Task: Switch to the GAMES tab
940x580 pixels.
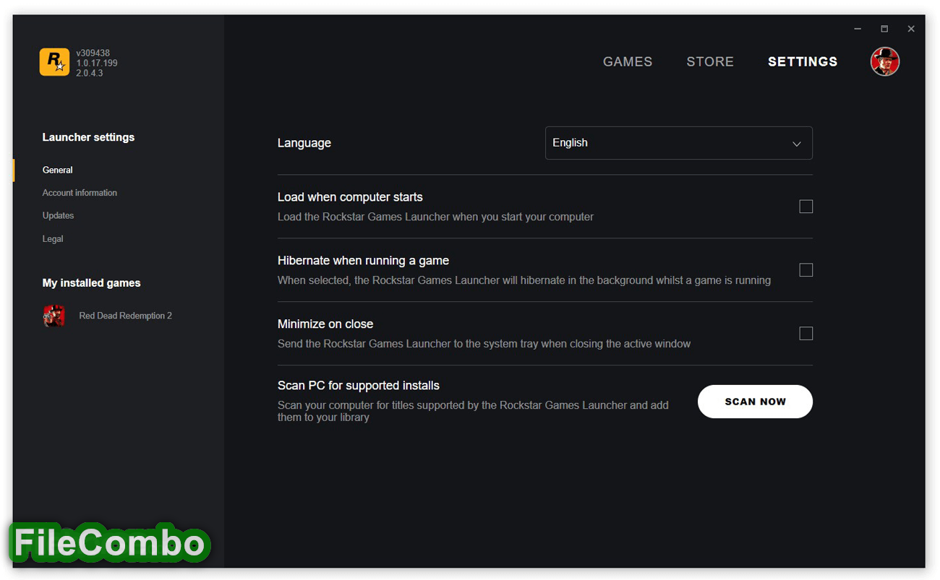Action: click(x=628, y=62)
